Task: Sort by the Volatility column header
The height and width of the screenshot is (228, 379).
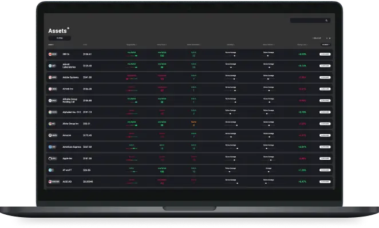Action: pyautogui.click(x=231, y=45)
